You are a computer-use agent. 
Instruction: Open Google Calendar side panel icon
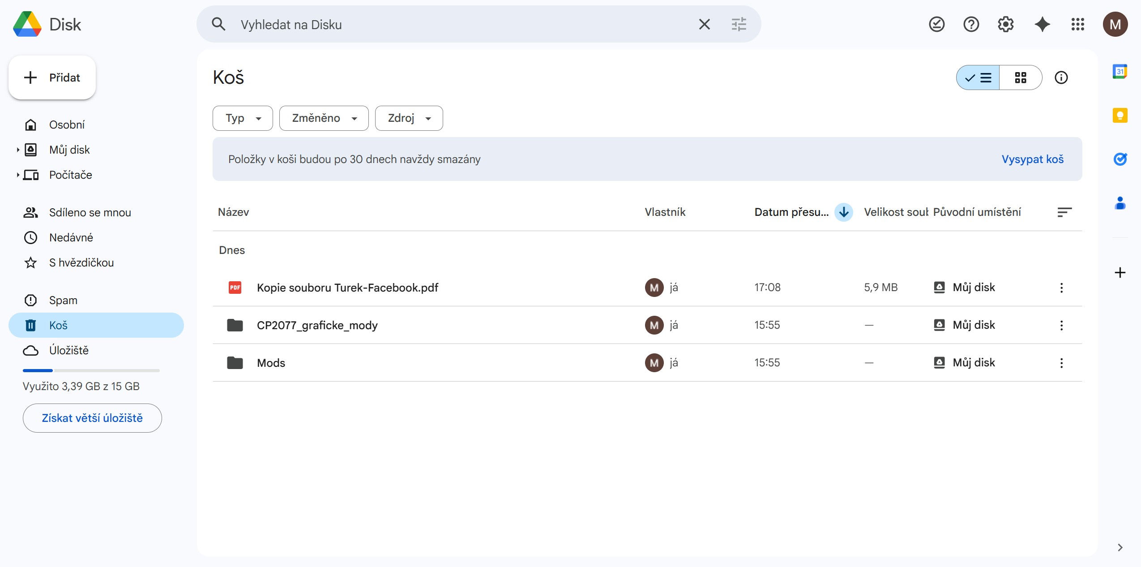click(1120, 72)
